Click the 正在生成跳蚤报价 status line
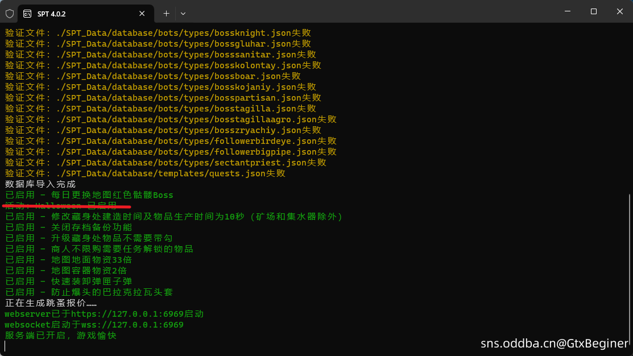The width and height of the screenshot is (633, 356). coord(51,303)
